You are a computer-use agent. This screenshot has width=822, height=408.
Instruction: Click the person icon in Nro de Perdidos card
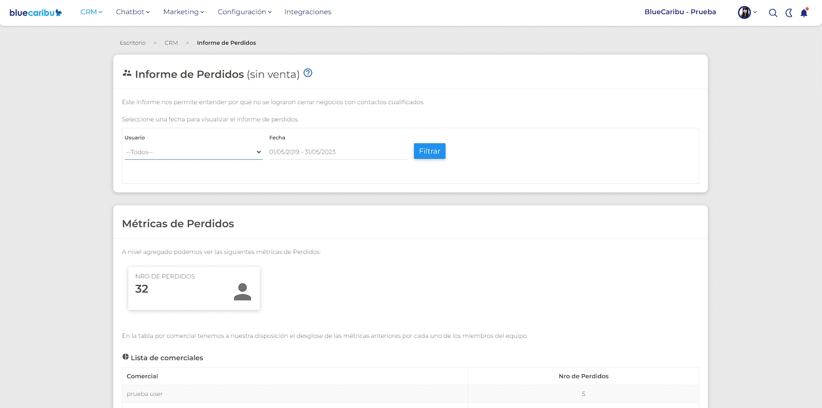coord(243,292)
